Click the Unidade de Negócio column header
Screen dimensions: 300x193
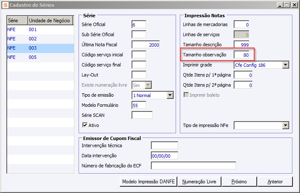48,21
